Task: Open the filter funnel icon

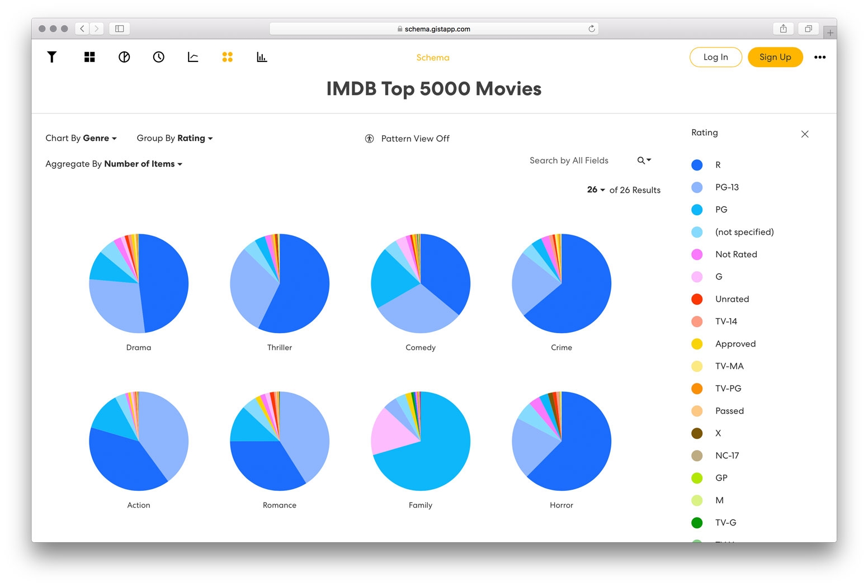Action: tap(51, 57)
